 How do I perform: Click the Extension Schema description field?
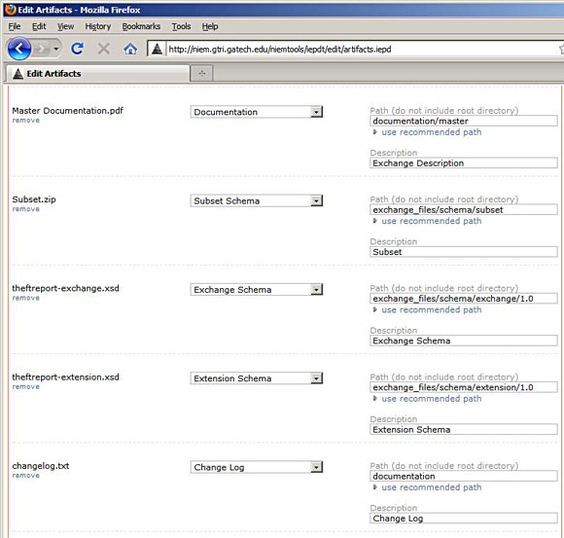(464, 430)
